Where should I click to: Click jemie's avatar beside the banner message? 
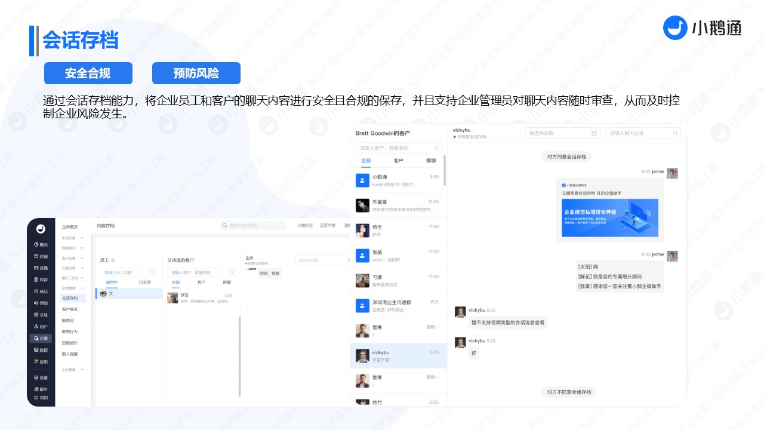coord(672,173)
